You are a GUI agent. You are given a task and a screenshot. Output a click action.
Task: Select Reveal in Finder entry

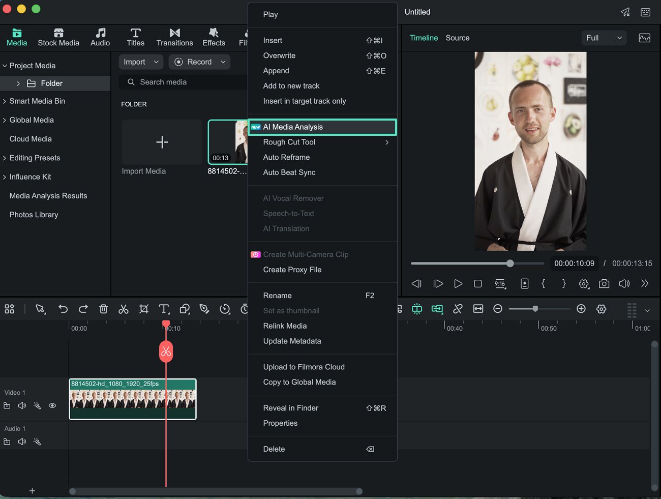click(x=322, y=408)
